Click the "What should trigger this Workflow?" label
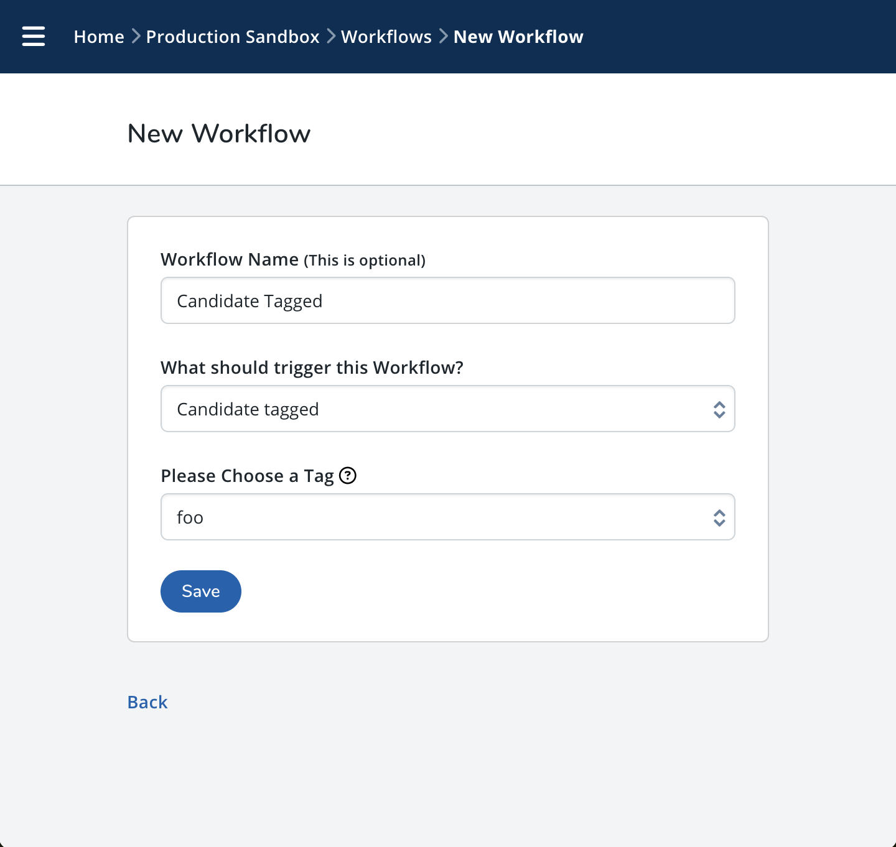Viewport: 896px width, 847px height. pos(312,368)
